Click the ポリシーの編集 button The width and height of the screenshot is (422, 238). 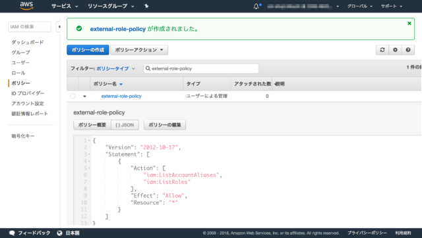coord(165,125)
